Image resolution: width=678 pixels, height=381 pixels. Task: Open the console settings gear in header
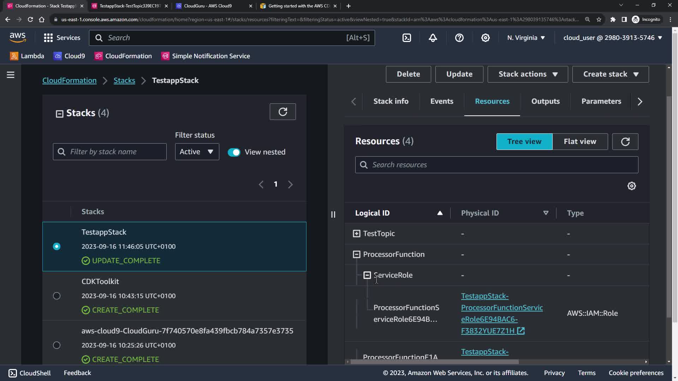486,38
